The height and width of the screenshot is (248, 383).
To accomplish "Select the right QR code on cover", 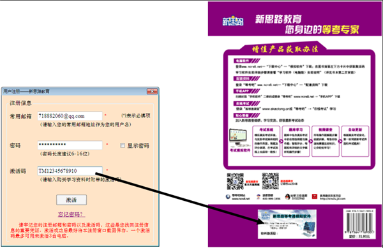I will tap(271, 181).
